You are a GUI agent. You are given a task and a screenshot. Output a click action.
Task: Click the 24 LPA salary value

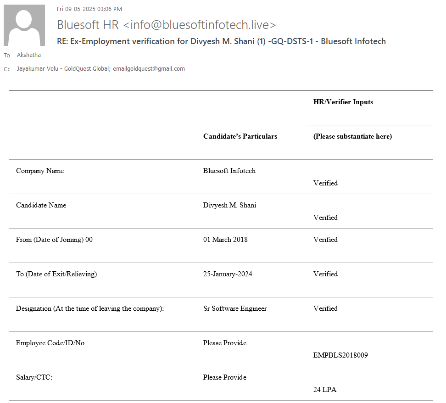(324, 390)
